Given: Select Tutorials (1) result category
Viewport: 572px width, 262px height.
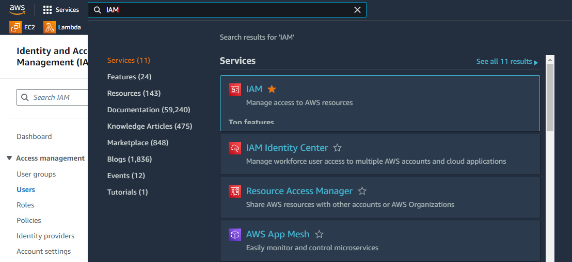Looking at the screenshot, I should pos(128,192).
